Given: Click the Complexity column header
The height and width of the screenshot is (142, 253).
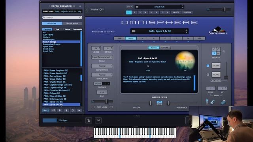Looking at the screenshot, I should tap(77, 29).
